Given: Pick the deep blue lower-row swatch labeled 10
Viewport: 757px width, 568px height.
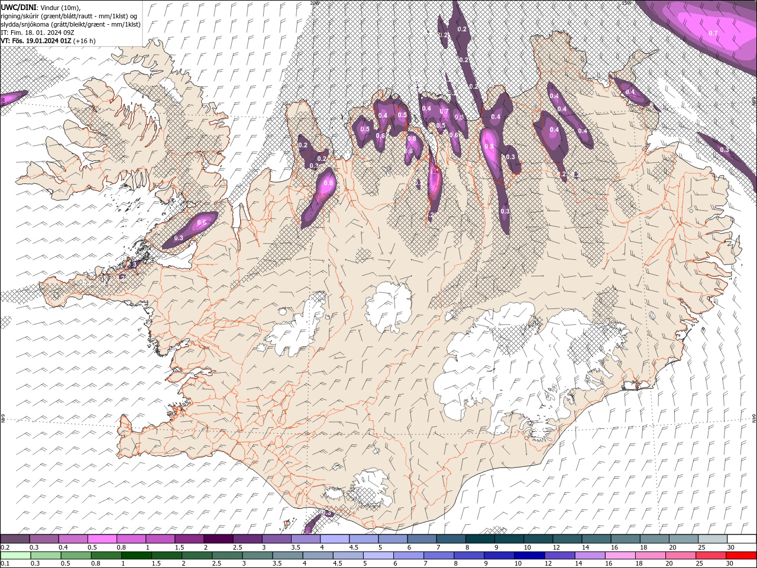Looking at the screenshot, I should [x=529, y=556].
